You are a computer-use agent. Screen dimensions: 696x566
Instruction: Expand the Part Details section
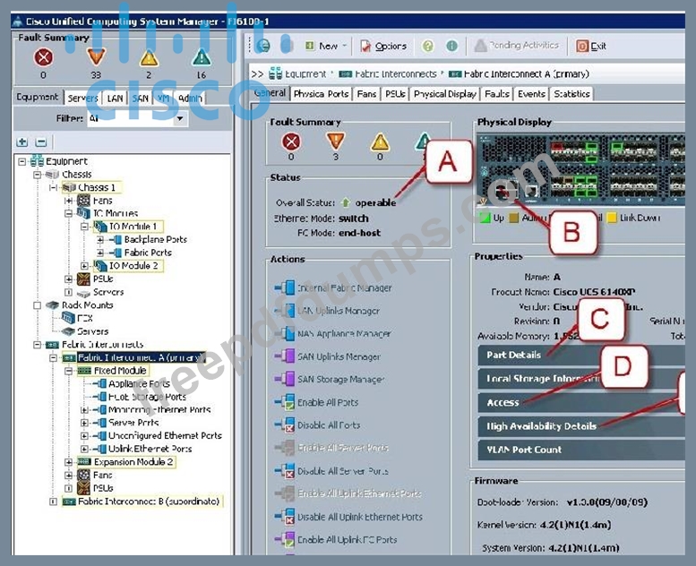[x=581, y=356]
